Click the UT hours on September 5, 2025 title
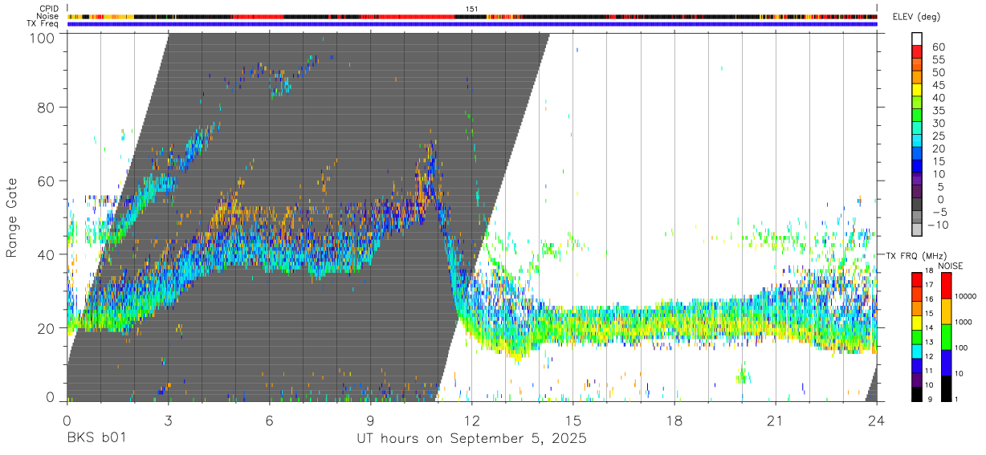The width and height of the screenshot is (986, 455). tap(472, 439)
